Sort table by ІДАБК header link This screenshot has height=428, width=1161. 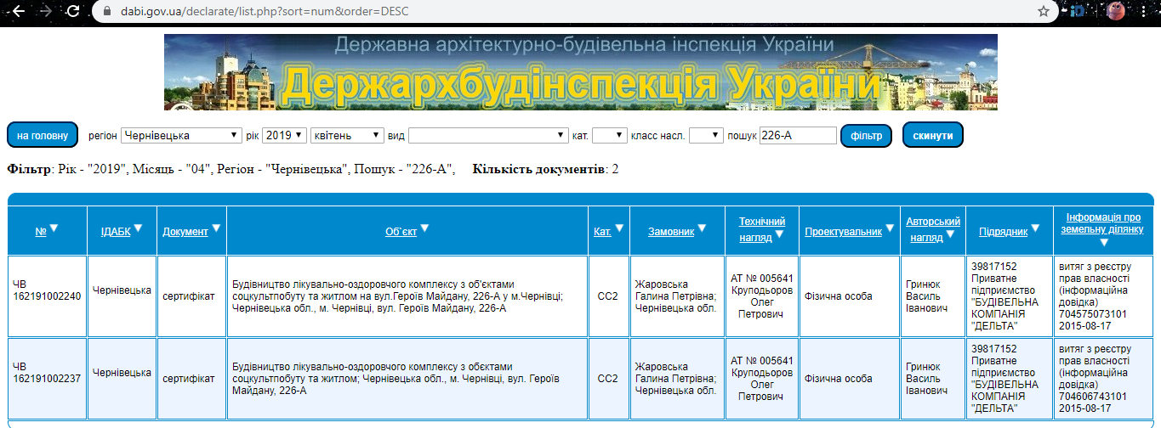(x=115, y=231)
